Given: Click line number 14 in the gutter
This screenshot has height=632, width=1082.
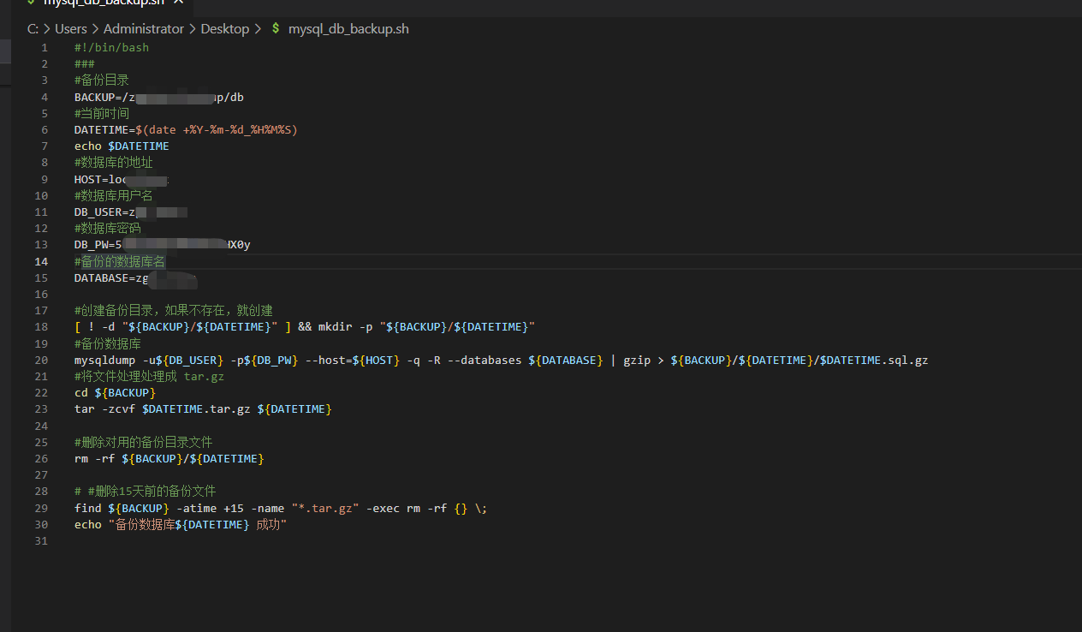Looking at the screenshot, I should tap(41, 261).
